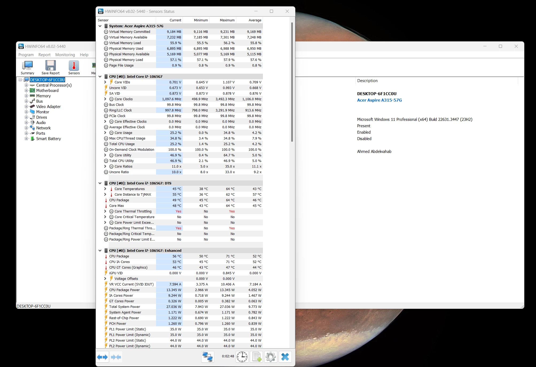Click the expand columns double-arrow icon
536x367 pixels.
(102, 357)
